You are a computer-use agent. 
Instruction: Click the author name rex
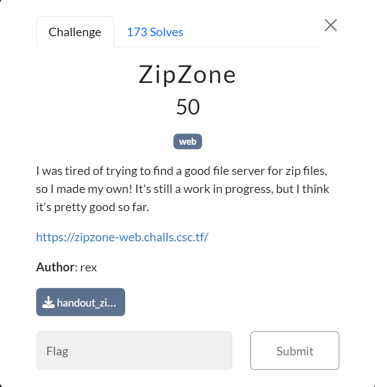coord(88,267)
